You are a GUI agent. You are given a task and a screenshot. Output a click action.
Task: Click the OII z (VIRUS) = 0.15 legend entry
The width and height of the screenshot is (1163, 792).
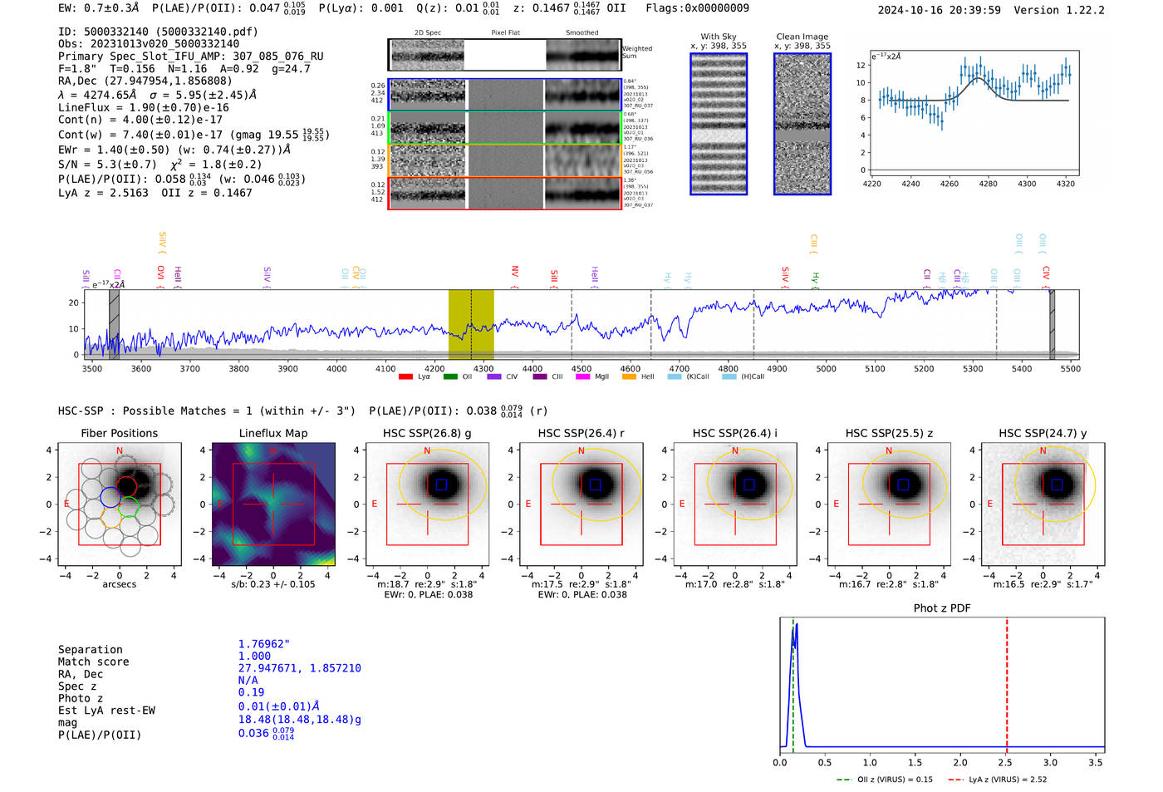[x=885, y=780]
